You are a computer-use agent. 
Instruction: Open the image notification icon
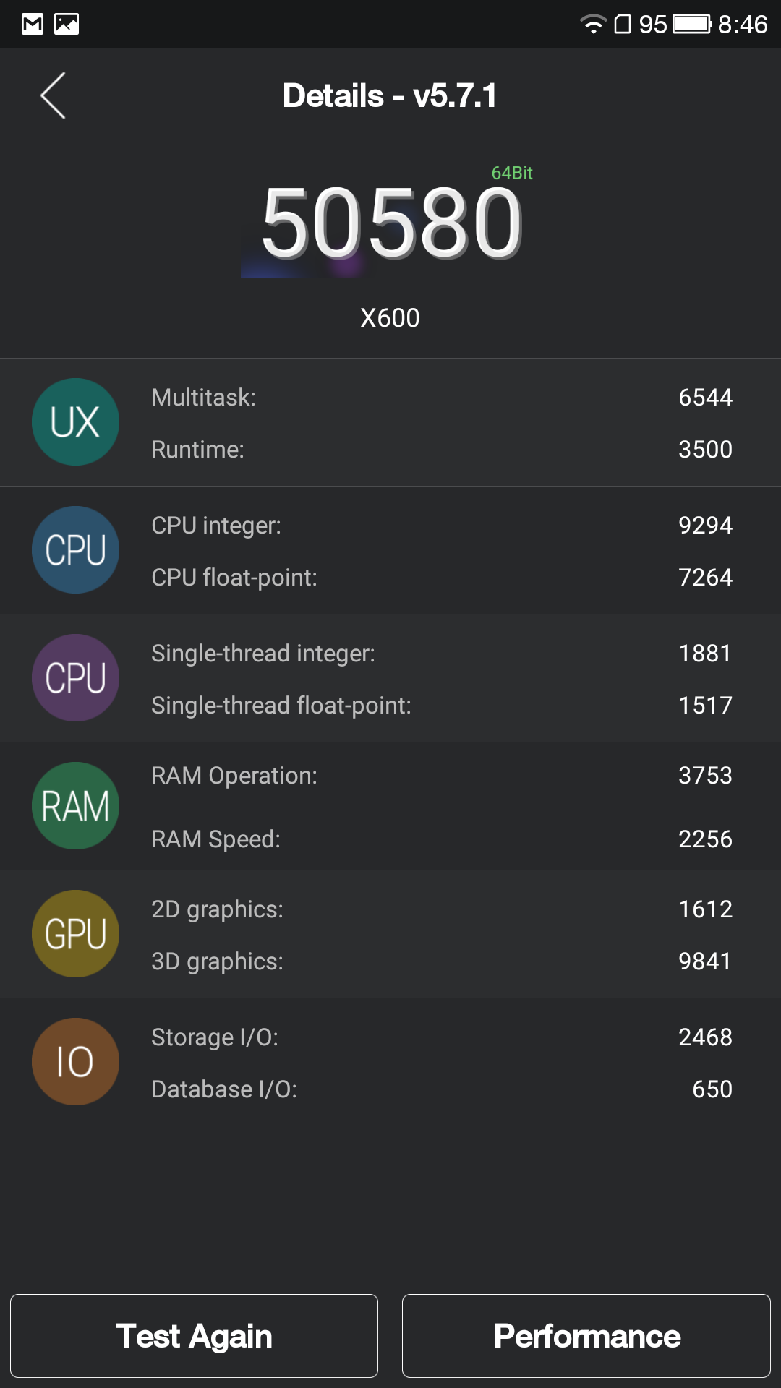click(67, 25)
